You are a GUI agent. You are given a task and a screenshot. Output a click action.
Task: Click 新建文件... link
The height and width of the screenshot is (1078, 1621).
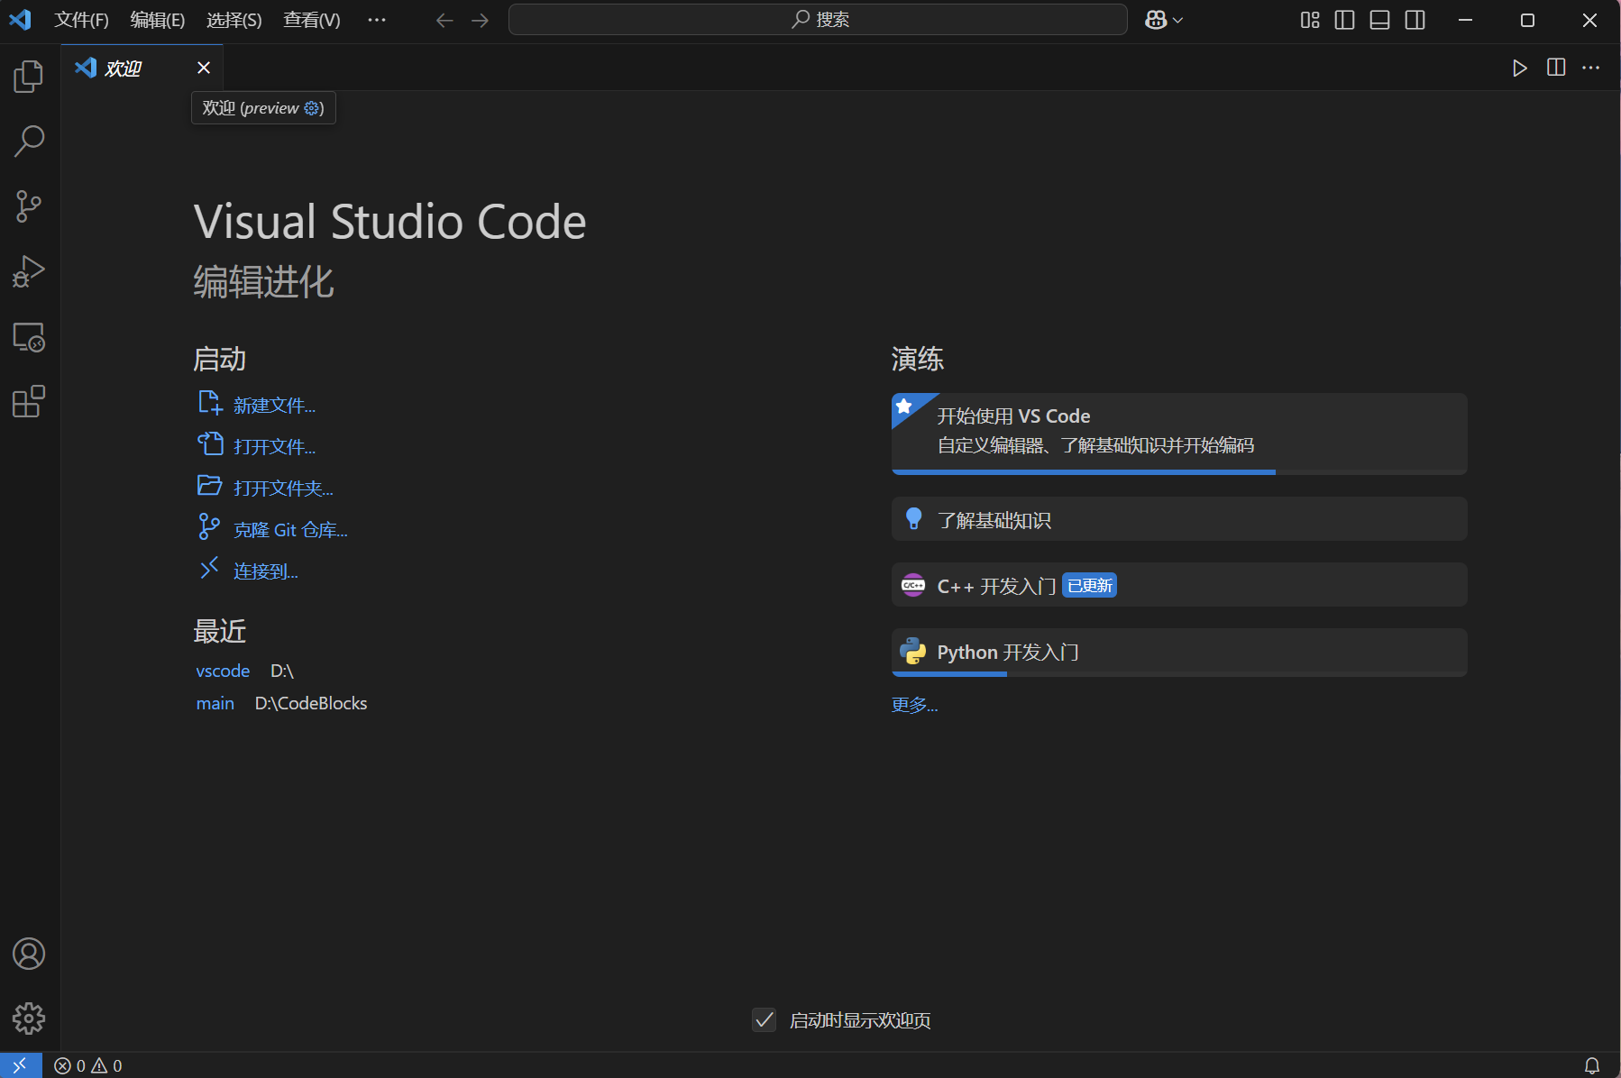point(274,406)
